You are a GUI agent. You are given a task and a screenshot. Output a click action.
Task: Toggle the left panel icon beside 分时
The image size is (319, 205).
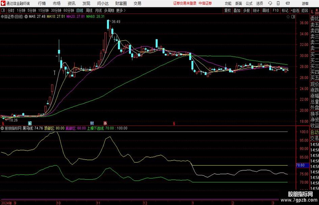point(3,10)
